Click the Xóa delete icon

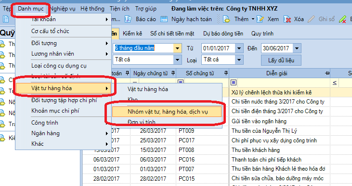[x=287, y=19]
